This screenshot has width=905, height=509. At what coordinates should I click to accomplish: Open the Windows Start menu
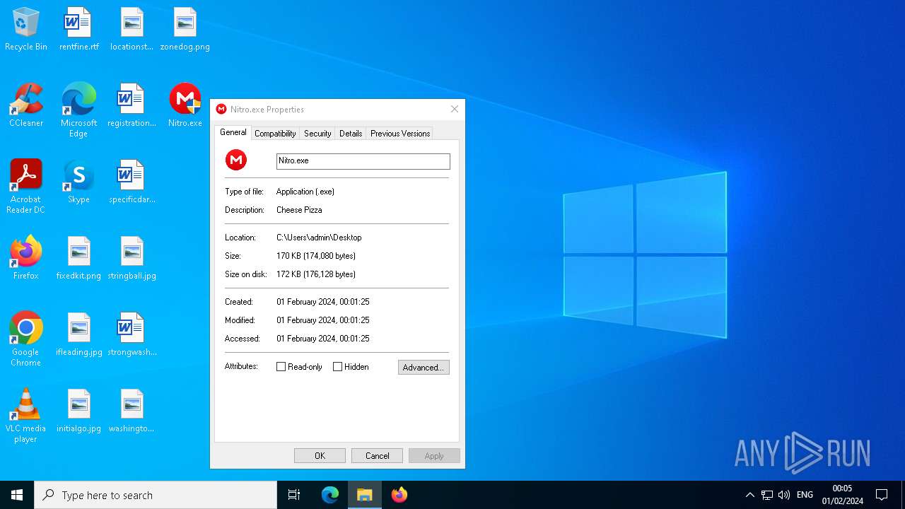[17, 495]
